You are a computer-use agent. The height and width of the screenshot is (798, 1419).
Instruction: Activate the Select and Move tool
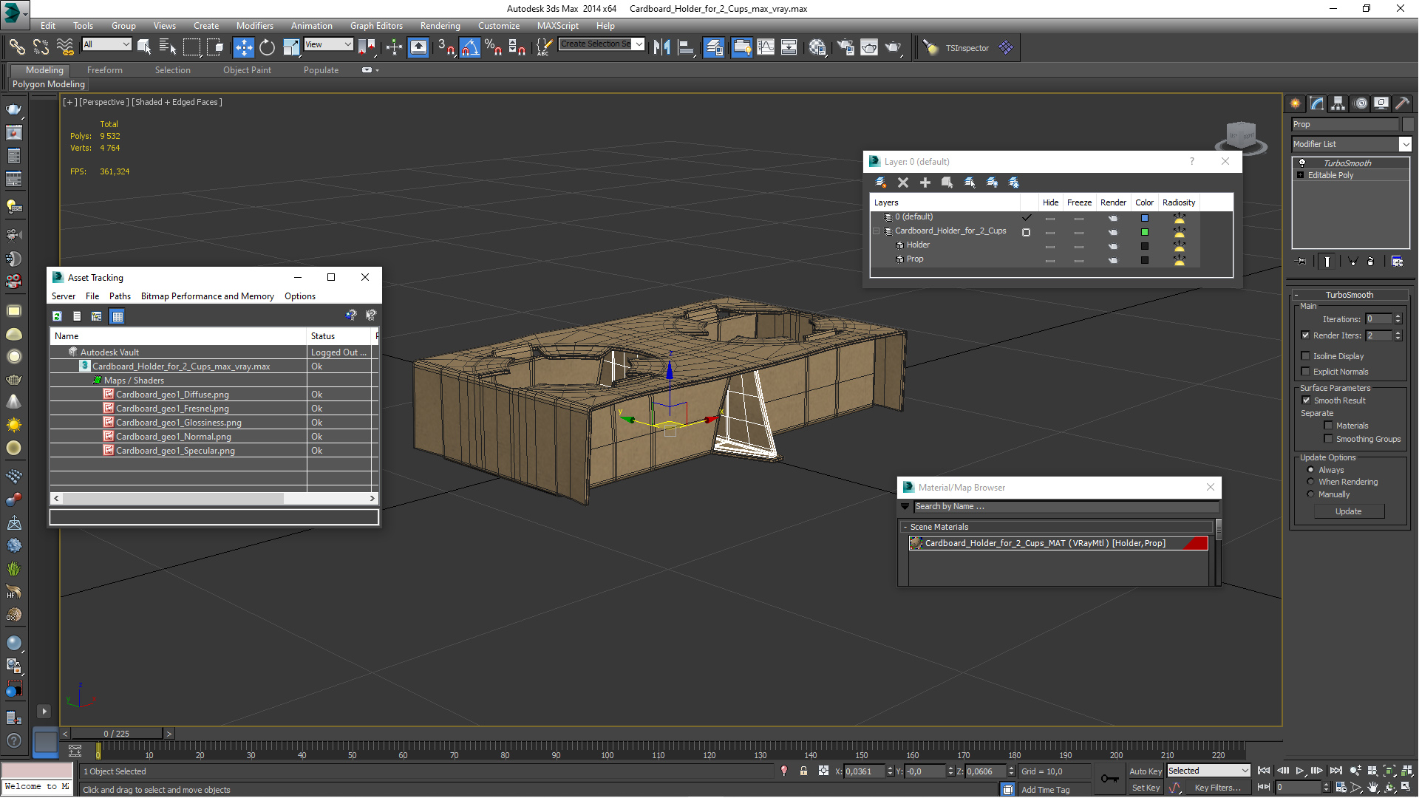pos(243,47)
